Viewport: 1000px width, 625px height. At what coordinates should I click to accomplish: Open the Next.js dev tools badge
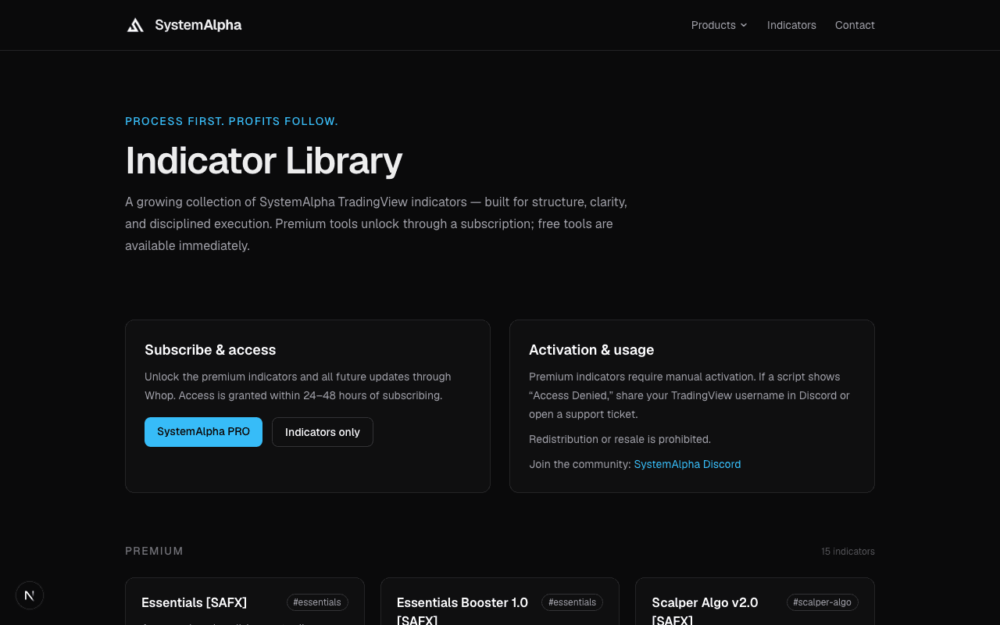pyautogui.click(x=30, y=595)
